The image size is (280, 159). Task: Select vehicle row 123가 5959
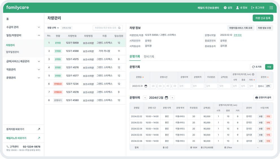[x=85, y=43]
